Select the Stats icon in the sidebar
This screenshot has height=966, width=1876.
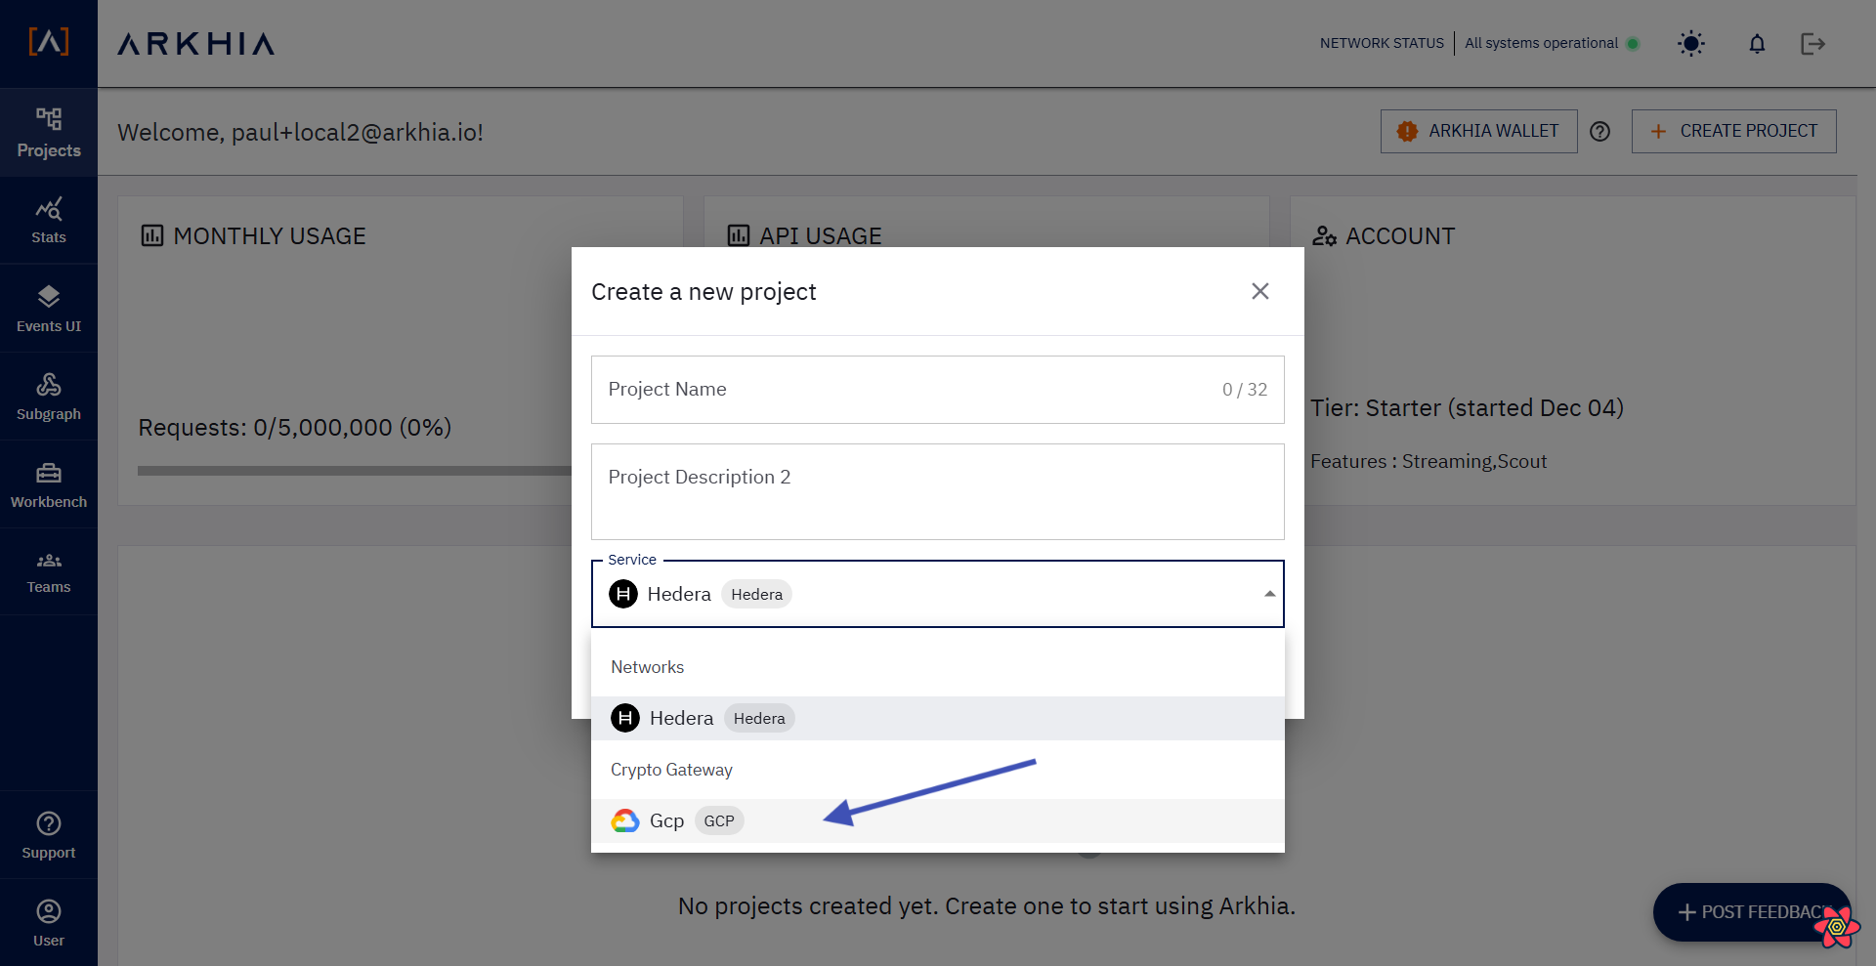coord(49,219)
